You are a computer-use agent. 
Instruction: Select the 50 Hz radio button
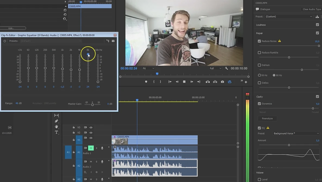[x=259, y=75]
